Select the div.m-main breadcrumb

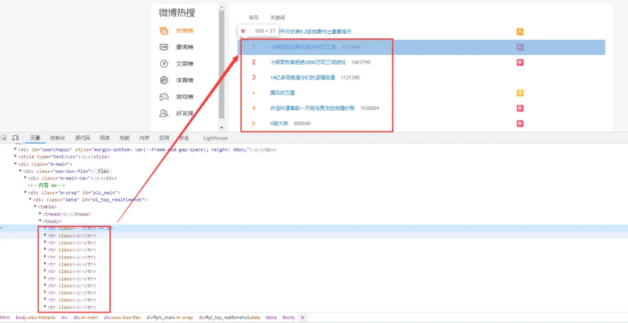(x=85, y=317)
